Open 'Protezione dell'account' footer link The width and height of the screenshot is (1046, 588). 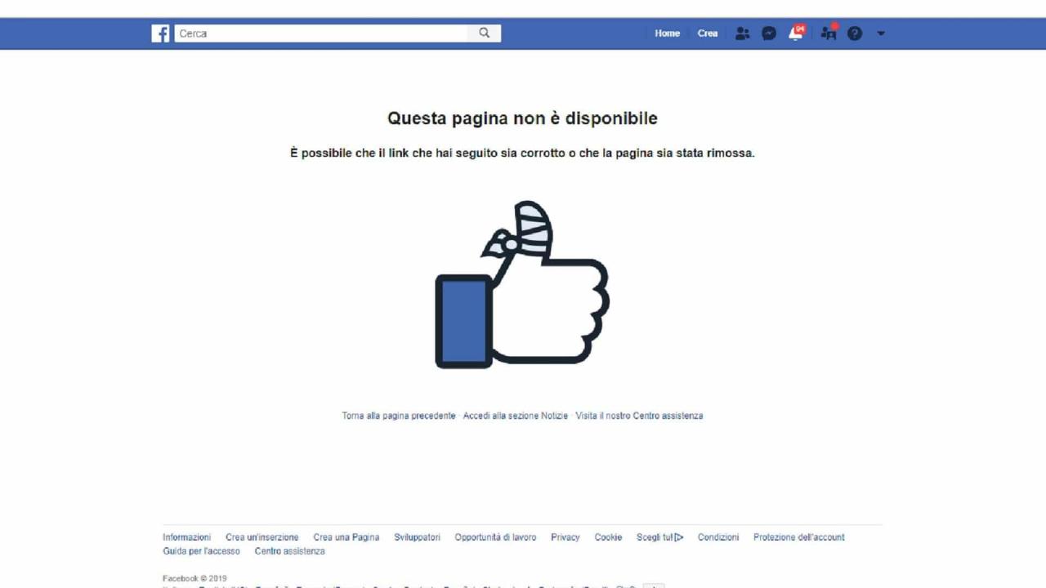pos(799,537)
